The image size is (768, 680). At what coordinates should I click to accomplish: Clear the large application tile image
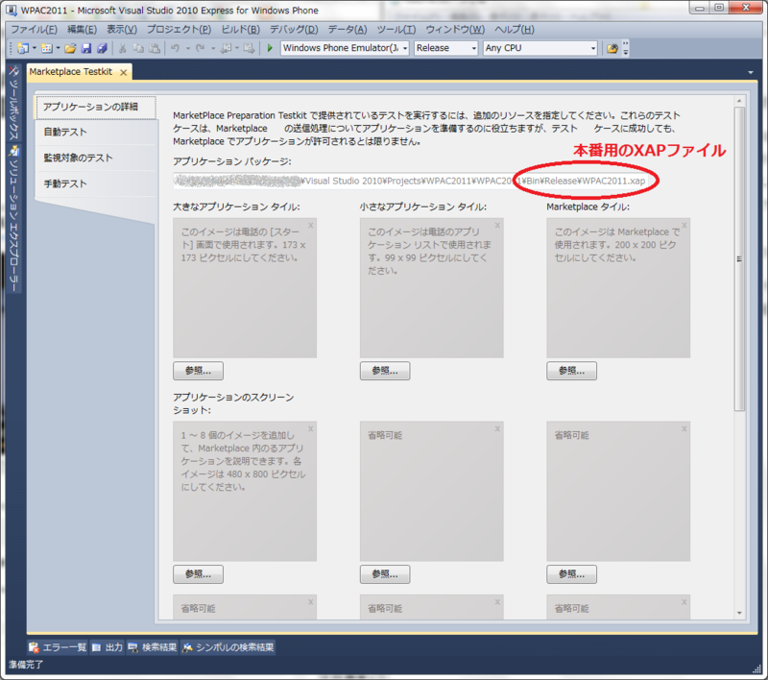coord(310,226)
